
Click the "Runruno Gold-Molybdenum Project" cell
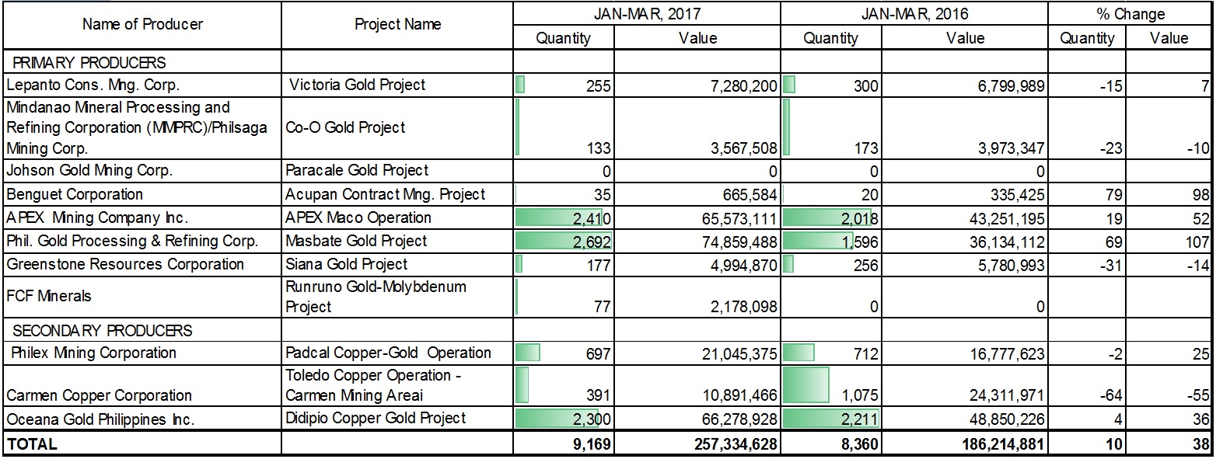397,297
